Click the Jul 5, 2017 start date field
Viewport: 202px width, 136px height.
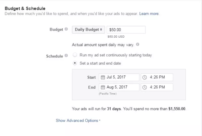coord(119,77)
